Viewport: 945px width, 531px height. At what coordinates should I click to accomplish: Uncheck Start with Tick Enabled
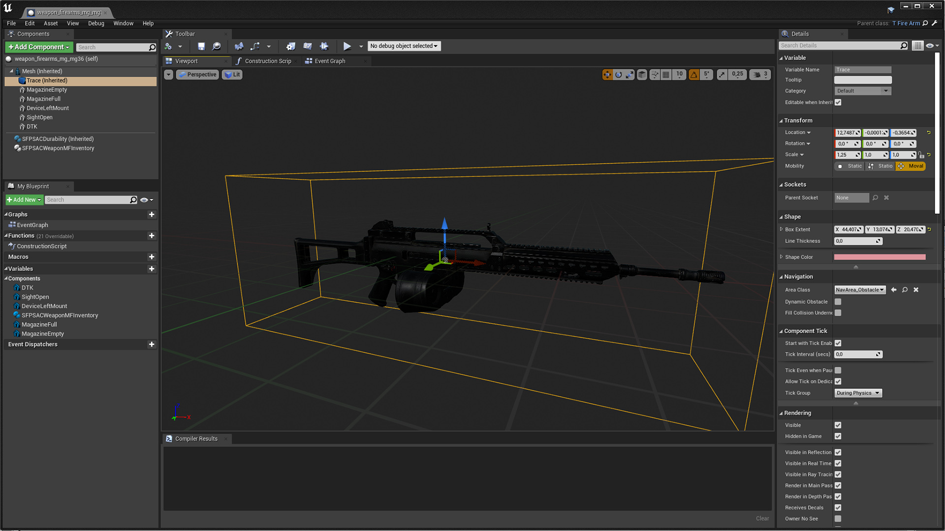click(x=838, y=343)
